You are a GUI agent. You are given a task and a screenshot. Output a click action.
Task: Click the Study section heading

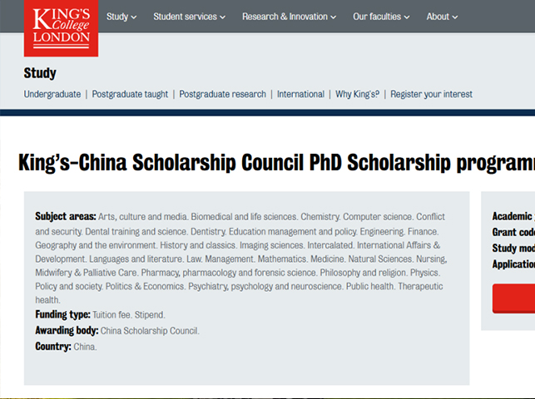click(41, 72)
